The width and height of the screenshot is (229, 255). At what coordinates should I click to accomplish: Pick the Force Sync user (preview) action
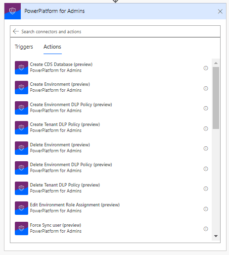tap(55, 225)
